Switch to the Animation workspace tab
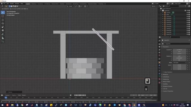This screenshot has height=107, width=191. click(x=69, y=4)
